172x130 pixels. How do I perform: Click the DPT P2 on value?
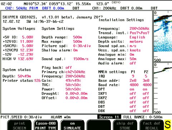click(x=145, y=89)
